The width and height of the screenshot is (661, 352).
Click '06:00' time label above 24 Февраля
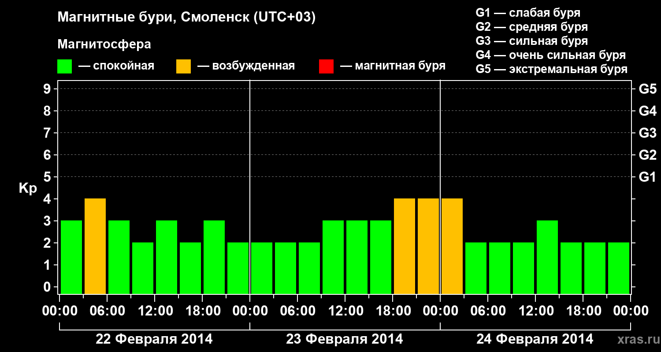488,311
